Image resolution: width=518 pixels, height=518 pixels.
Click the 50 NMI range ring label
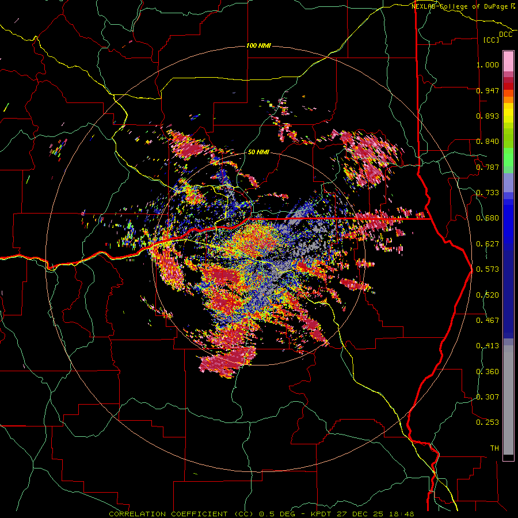point(258,152)
